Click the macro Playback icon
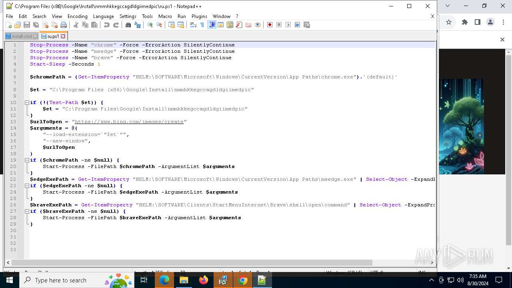 [288, 25]
